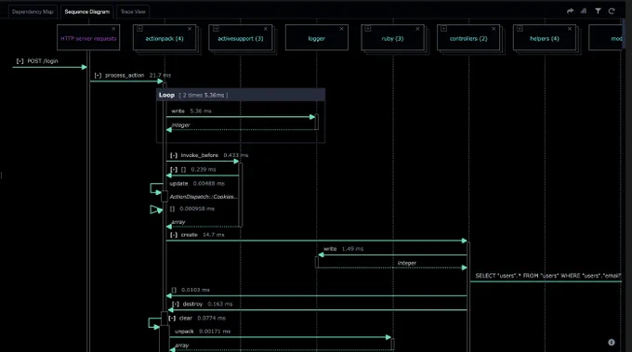This screenshot has width=632, height=352.
Task: Close the actionpack (4) actor box
Action: tap(190, 29)
